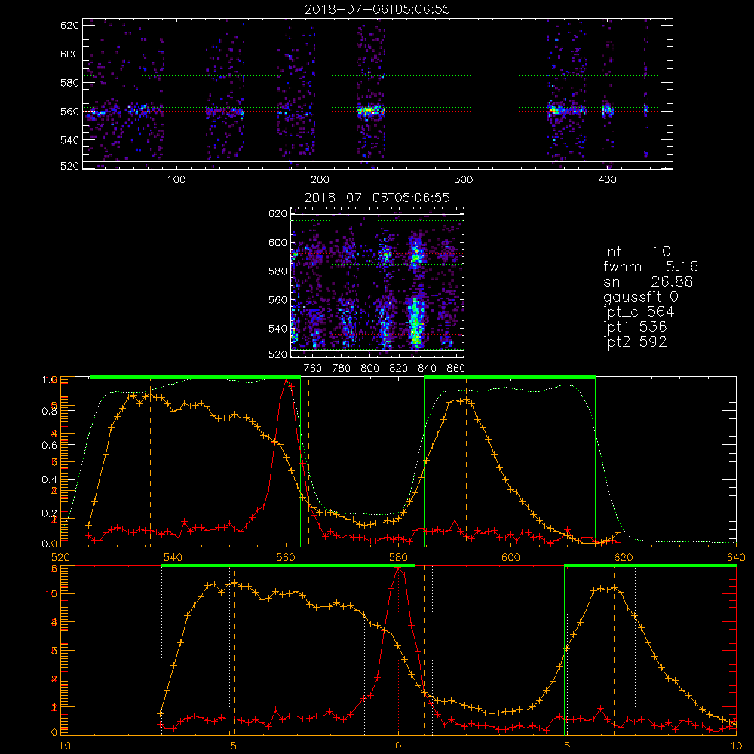Screen dimensions: 754x754
Task: Click the 'fwhm 5.16' readout
Action: [x=651, y=266]
